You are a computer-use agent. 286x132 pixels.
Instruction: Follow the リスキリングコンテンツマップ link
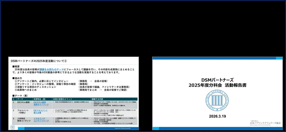[x=41, y=120]
